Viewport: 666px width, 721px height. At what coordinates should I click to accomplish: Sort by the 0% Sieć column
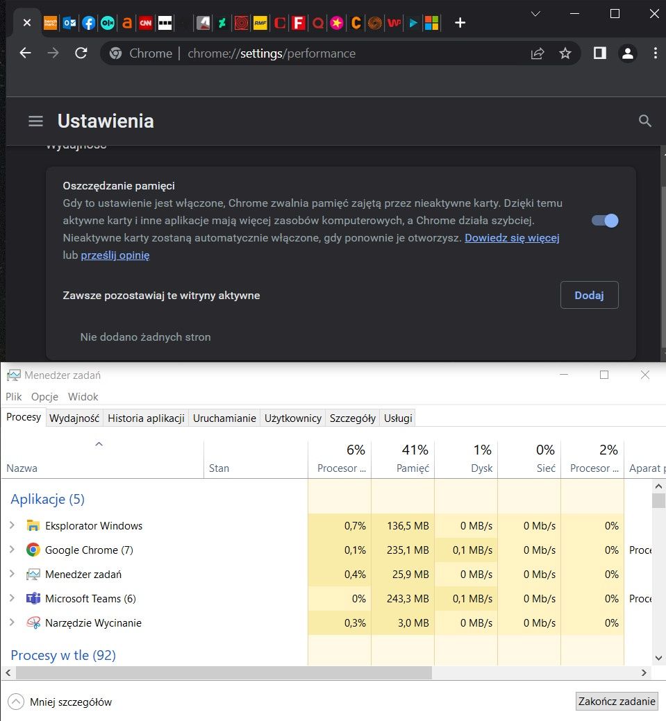pyautogui.click(x=529, y=459)
